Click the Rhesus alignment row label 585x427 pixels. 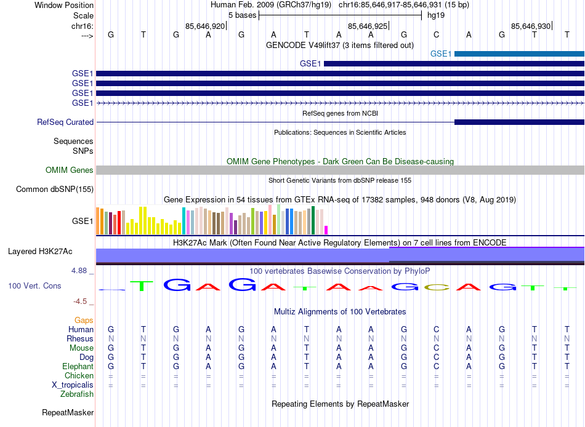pos(80,339)
